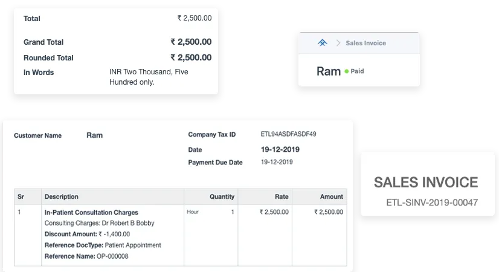
Task: Select the Quantity column header
Action: click(222, 196)
